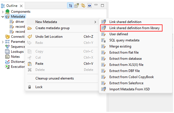
Task: Select Extract from database
Action: click(x=135, y=59)
